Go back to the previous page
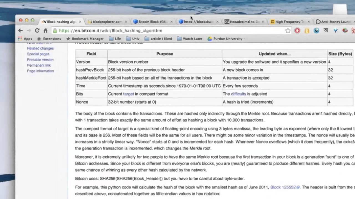 (x=21, y=31)
